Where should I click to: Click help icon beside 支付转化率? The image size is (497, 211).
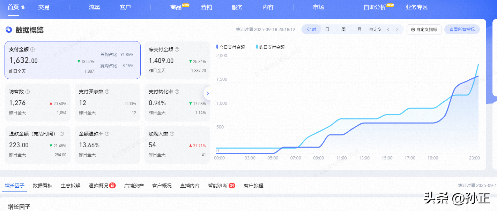(x=177, y=92)
